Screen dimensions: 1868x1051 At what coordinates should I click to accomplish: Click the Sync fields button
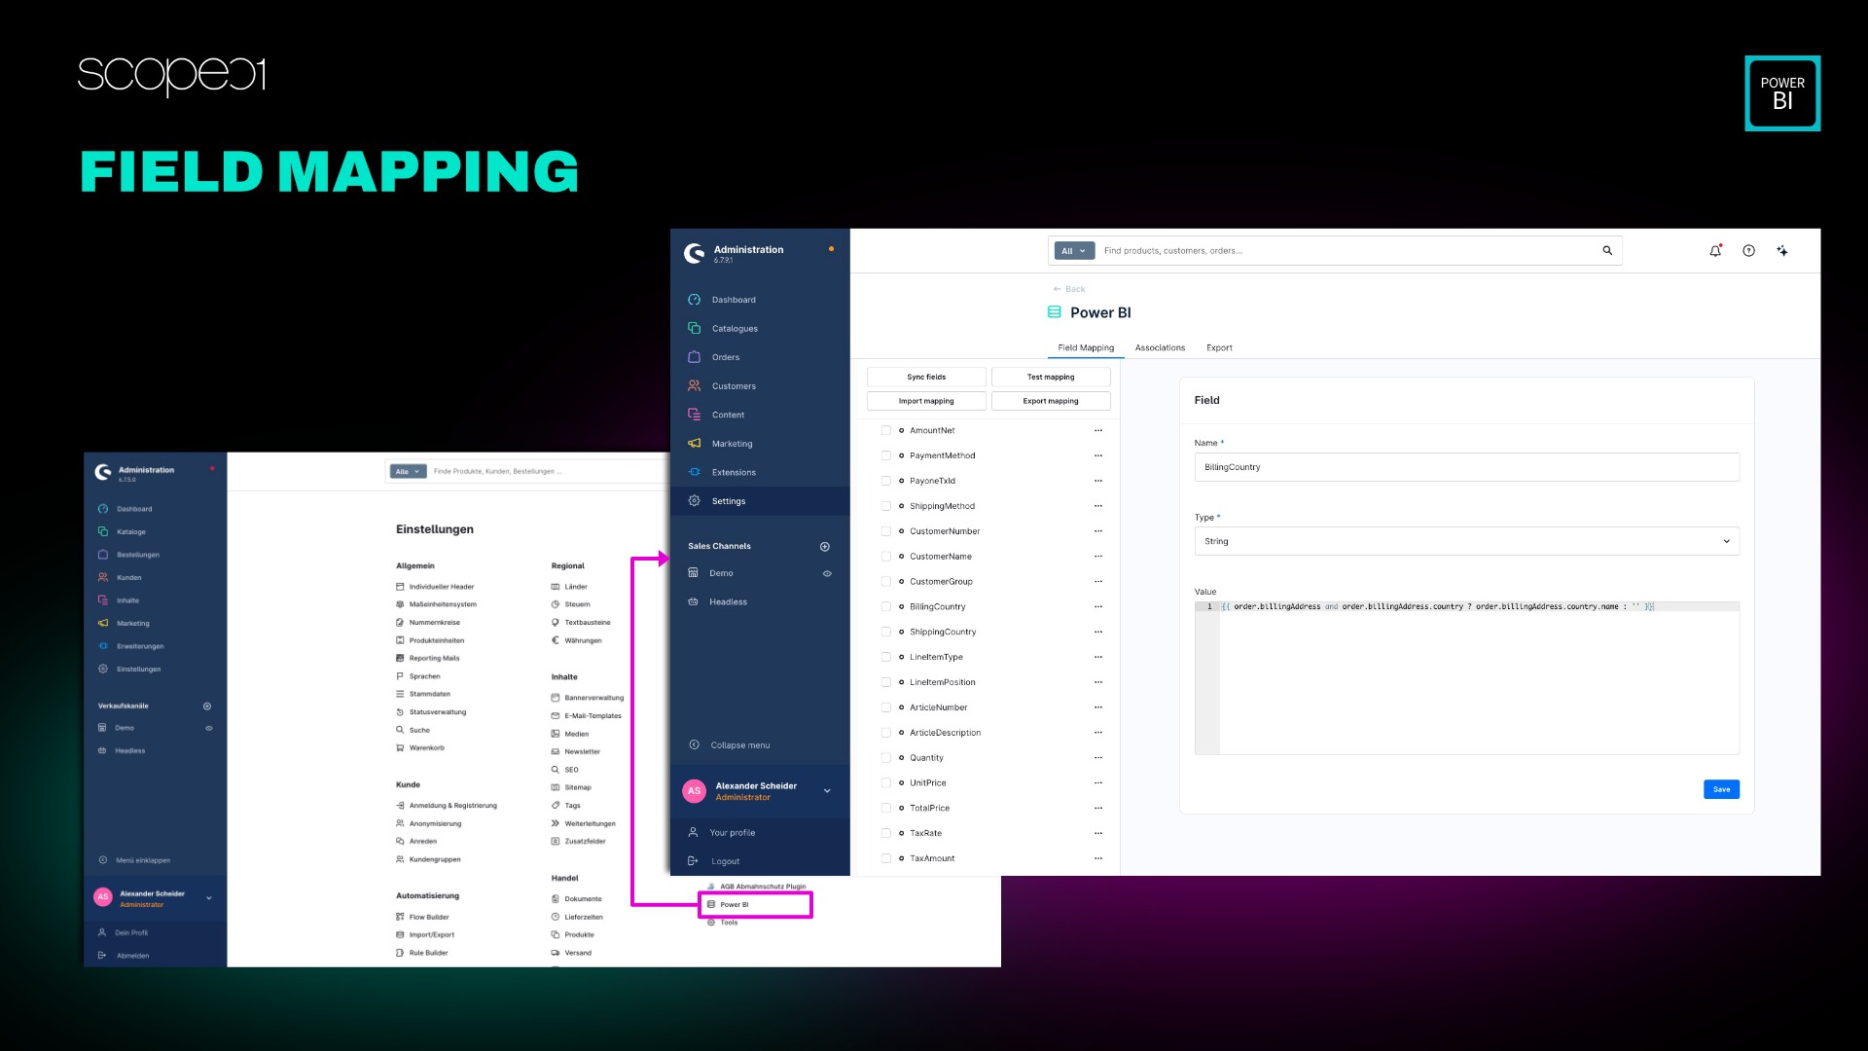926,377
